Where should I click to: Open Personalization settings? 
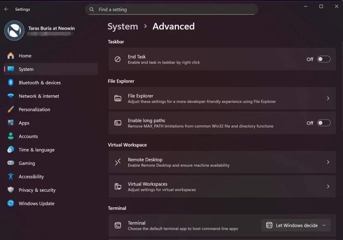51,109
